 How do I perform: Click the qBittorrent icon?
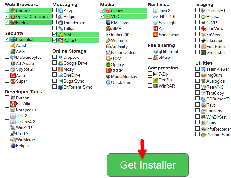(156, 51)
